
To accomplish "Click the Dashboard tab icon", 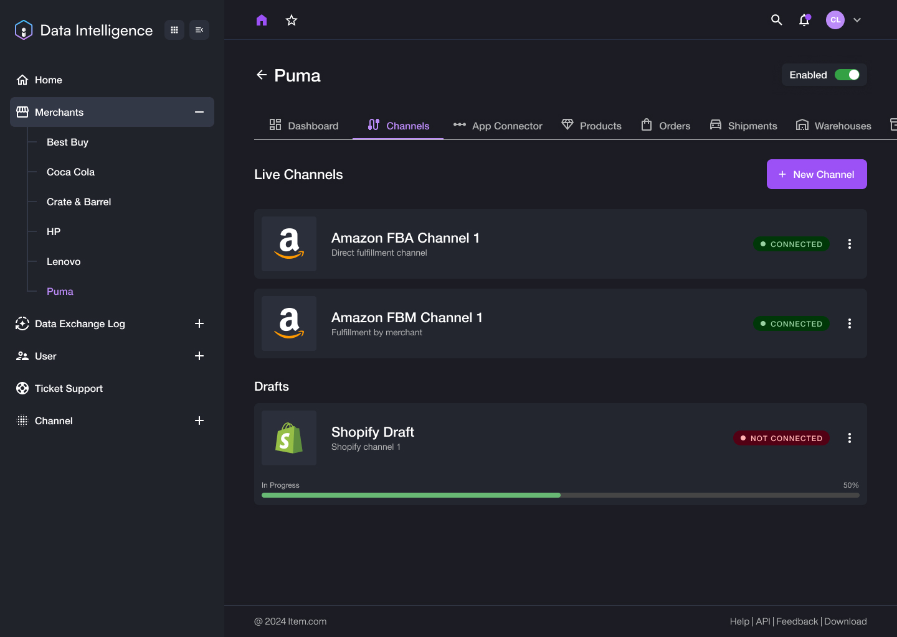I will click(x=275, y=124).
